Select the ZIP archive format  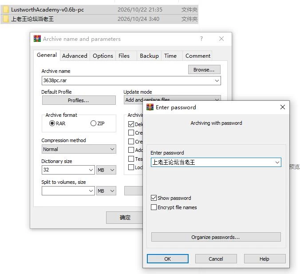click(x=93, y=123)
